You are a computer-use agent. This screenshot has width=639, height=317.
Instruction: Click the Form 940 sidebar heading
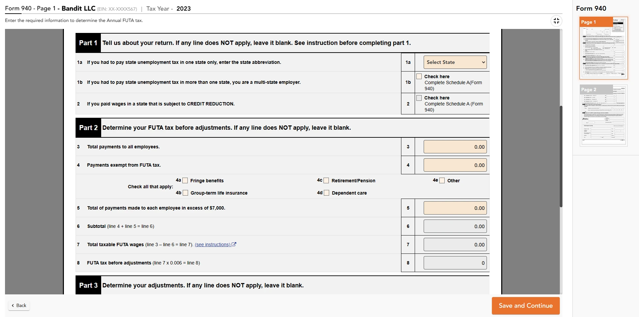[x=591, y=8]
